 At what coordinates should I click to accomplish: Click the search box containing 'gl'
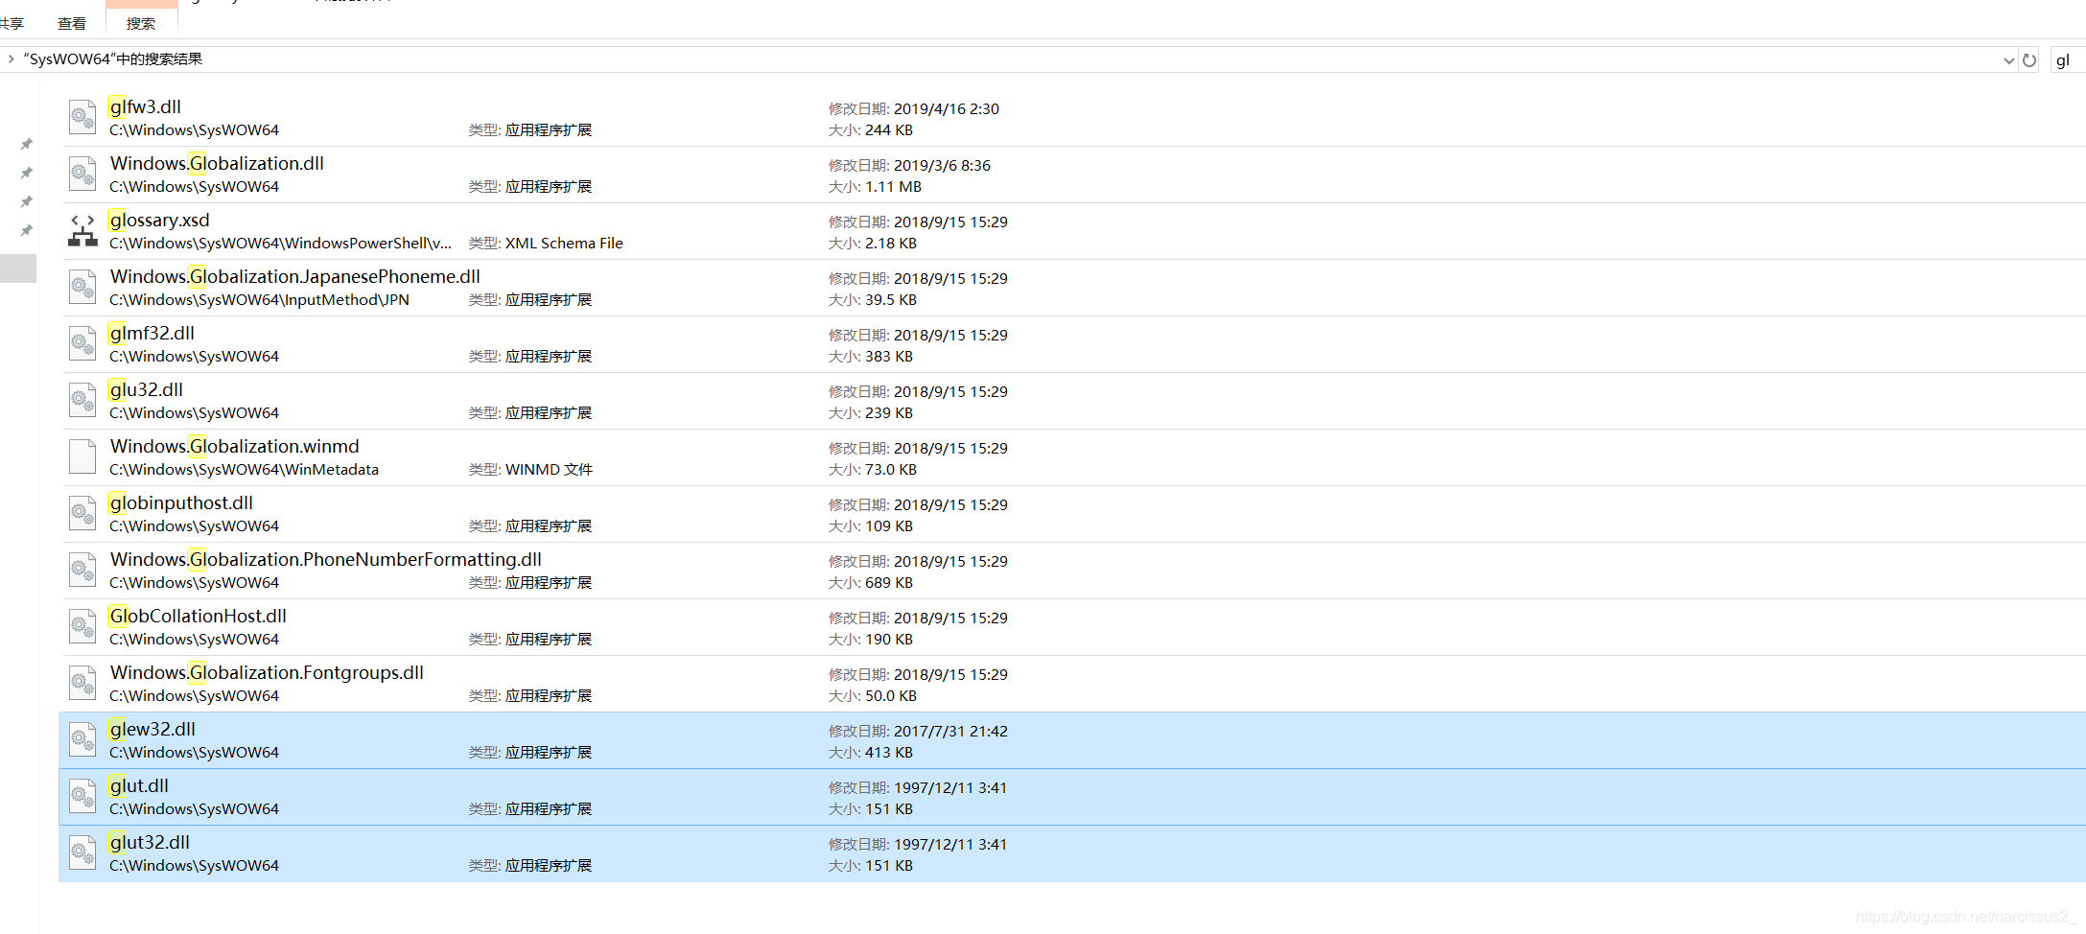click(2068, 59)
